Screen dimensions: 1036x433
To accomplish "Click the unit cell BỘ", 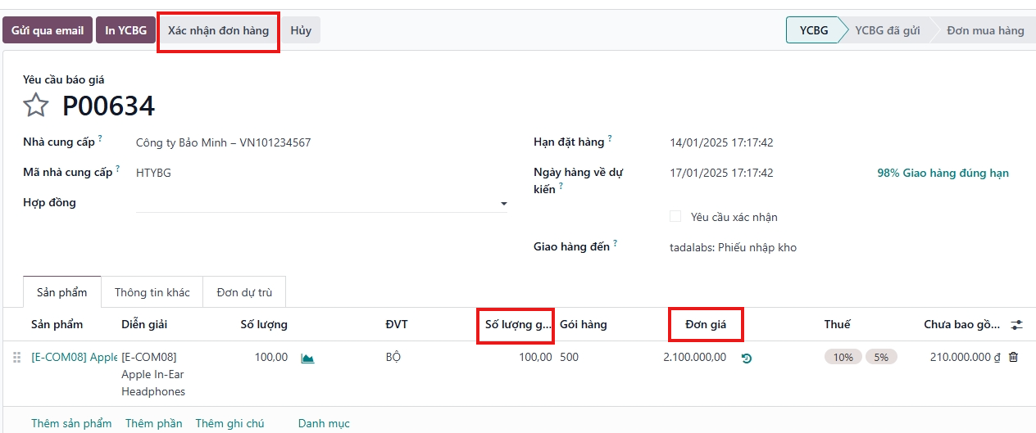I will [393, 357].
